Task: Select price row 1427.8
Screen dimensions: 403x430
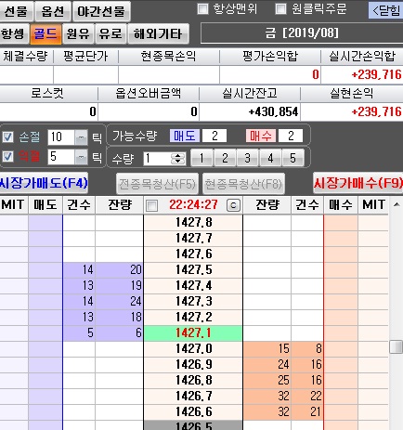Action: pyautogui.click(x=193, y=223)
